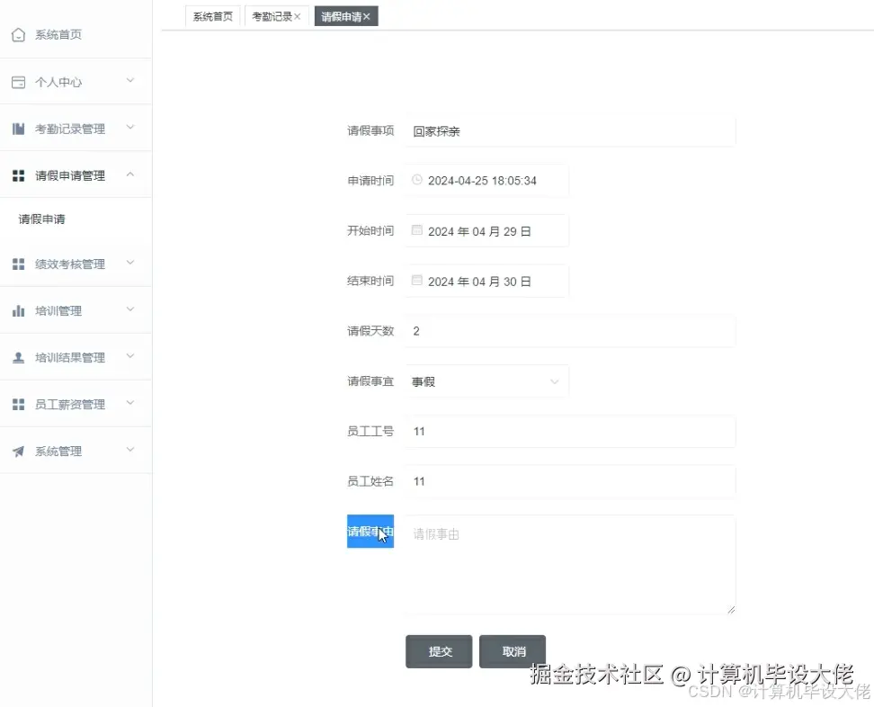Image resolution: width=874 pixels, height=707 pixels.
Task: Expand the 绩效考核管理 menu section
Action: [x=76, y=264]
